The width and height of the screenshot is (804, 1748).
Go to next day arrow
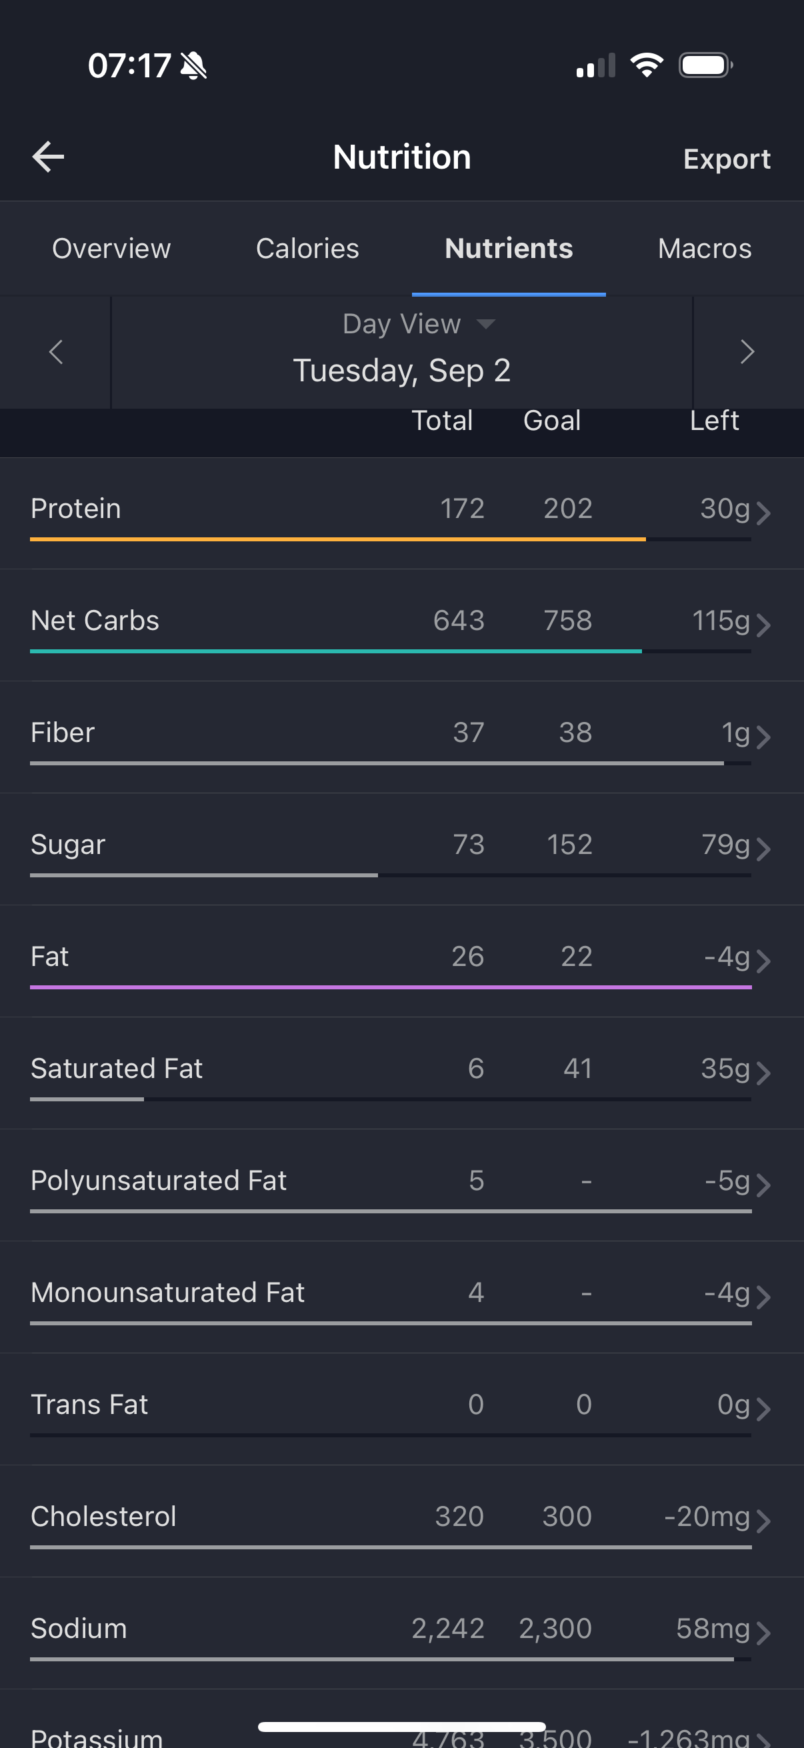tap(747, 351)
